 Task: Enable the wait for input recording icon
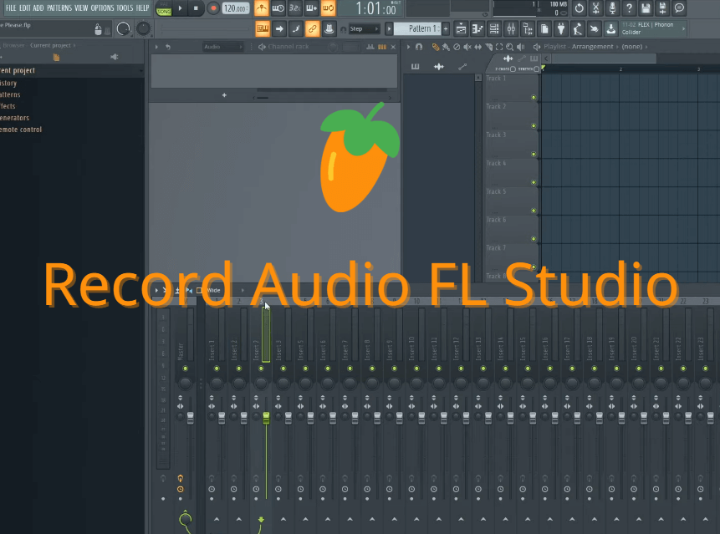pyautogui.click(x=278, y=8)
